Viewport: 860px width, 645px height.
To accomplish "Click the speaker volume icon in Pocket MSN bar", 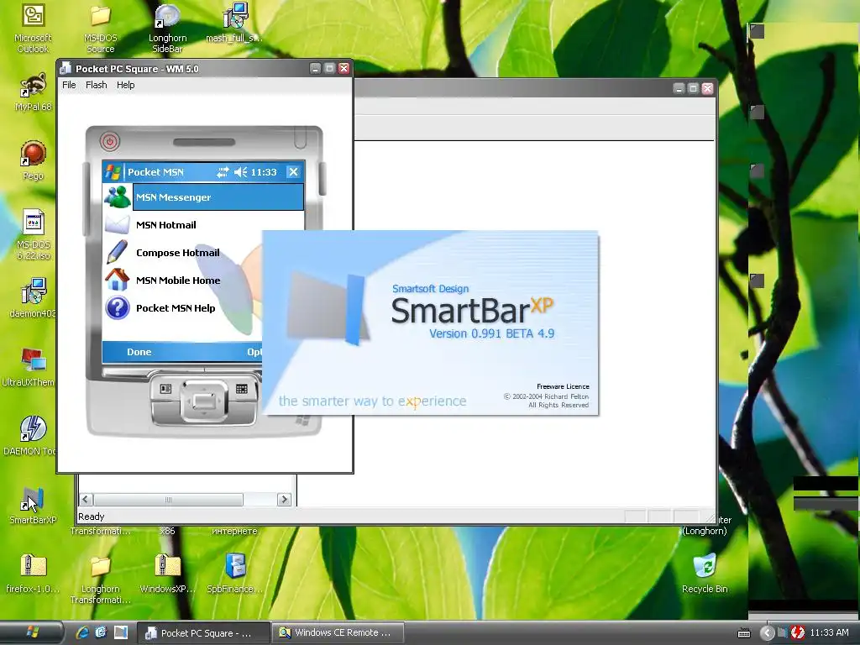I will tap(241, 172).
